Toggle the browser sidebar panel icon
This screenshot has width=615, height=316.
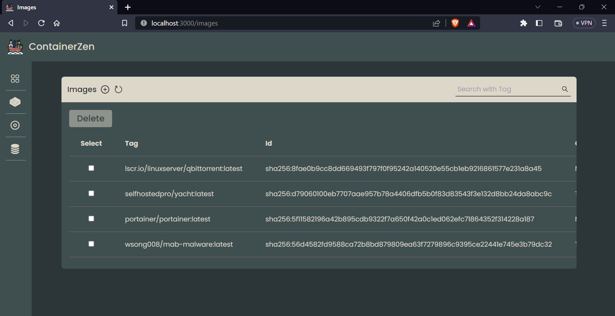point(539,23)
